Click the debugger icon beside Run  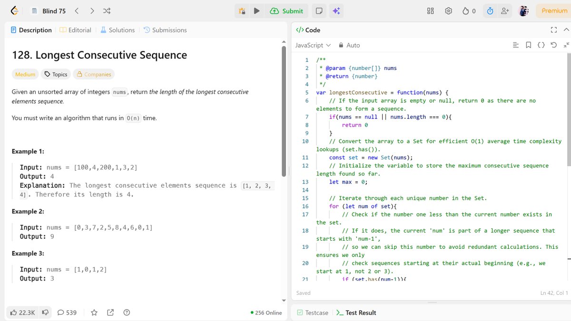[x=242, y=11]
